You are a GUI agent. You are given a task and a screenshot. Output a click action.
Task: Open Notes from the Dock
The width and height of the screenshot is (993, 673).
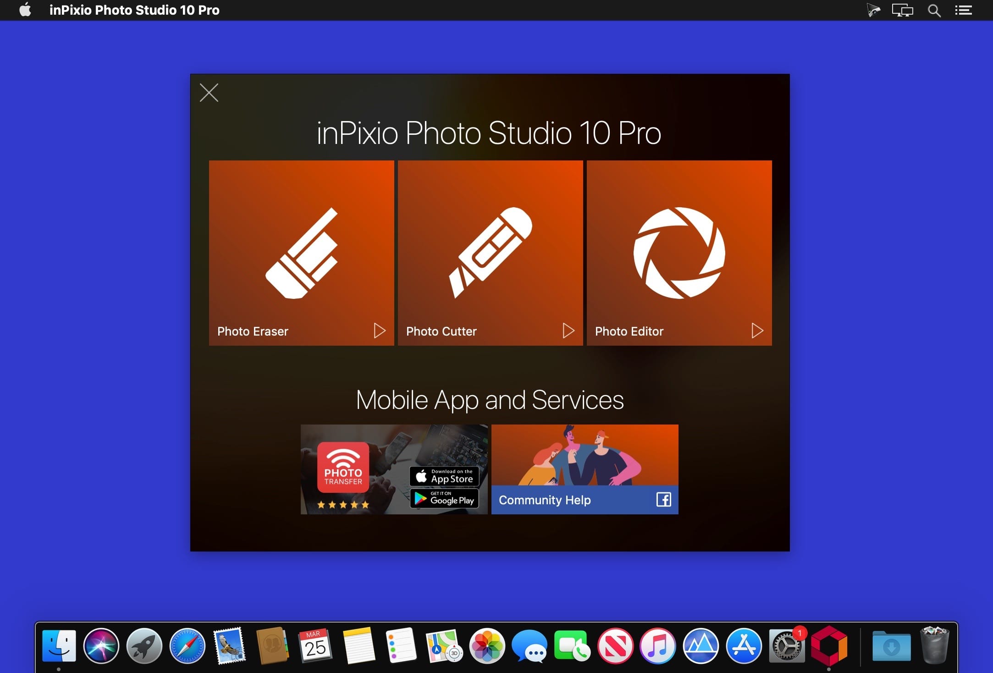click(x=359, y=646)
